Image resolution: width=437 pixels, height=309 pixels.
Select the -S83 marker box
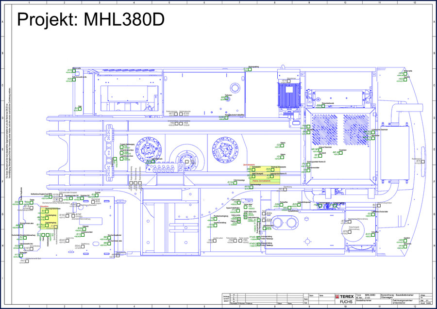289,208
